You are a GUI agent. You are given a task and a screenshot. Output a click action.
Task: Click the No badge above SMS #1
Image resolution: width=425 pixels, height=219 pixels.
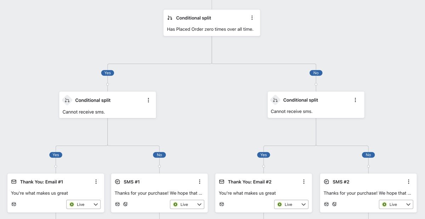click(x=159, y=155)
